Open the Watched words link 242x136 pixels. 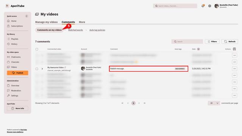tap(75, 30)
